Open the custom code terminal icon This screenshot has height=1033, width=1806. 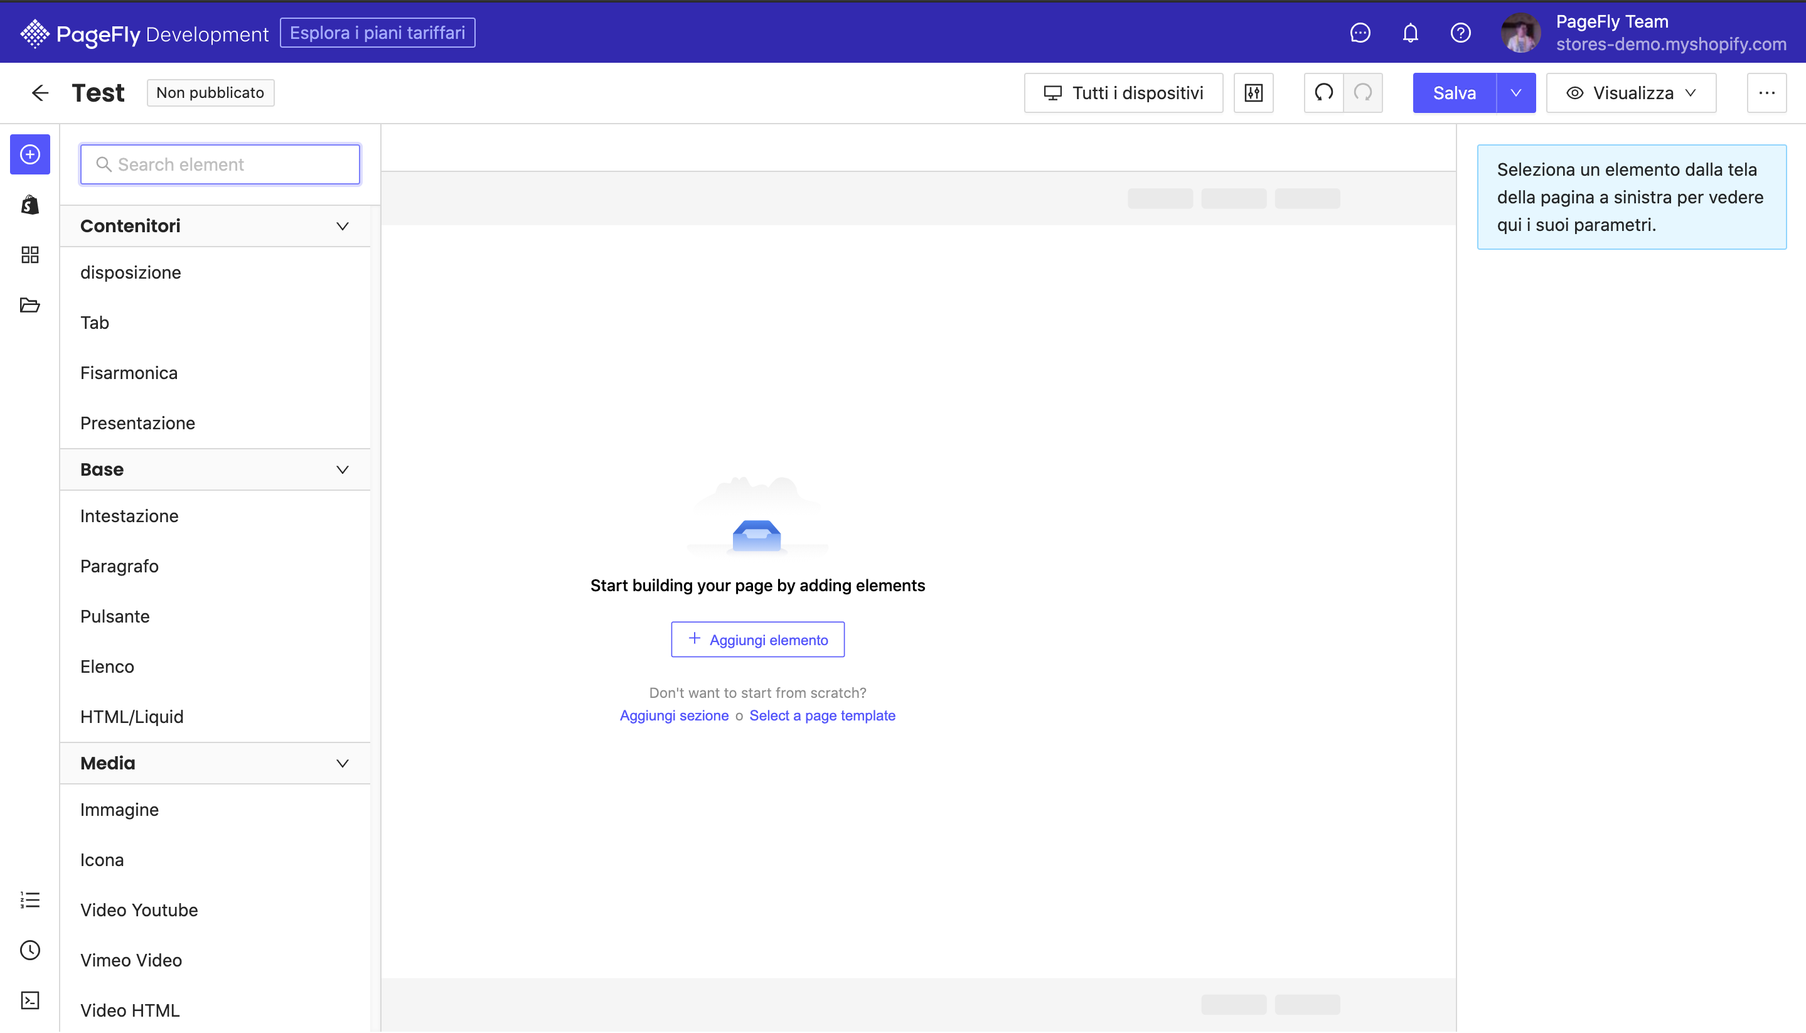pos(29,1000)
